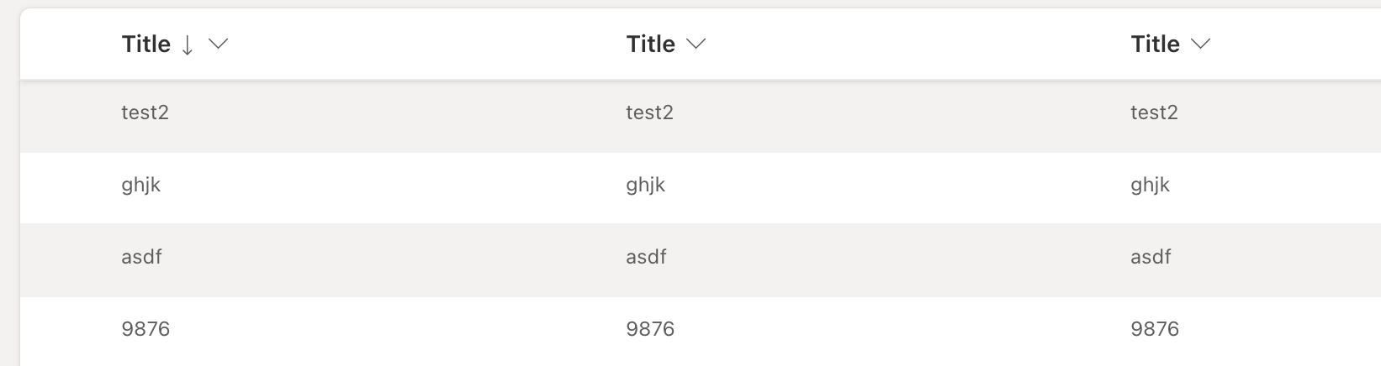1381x366 pixels.
Task: Choose asdf in the first column
Action: point(141,257)
